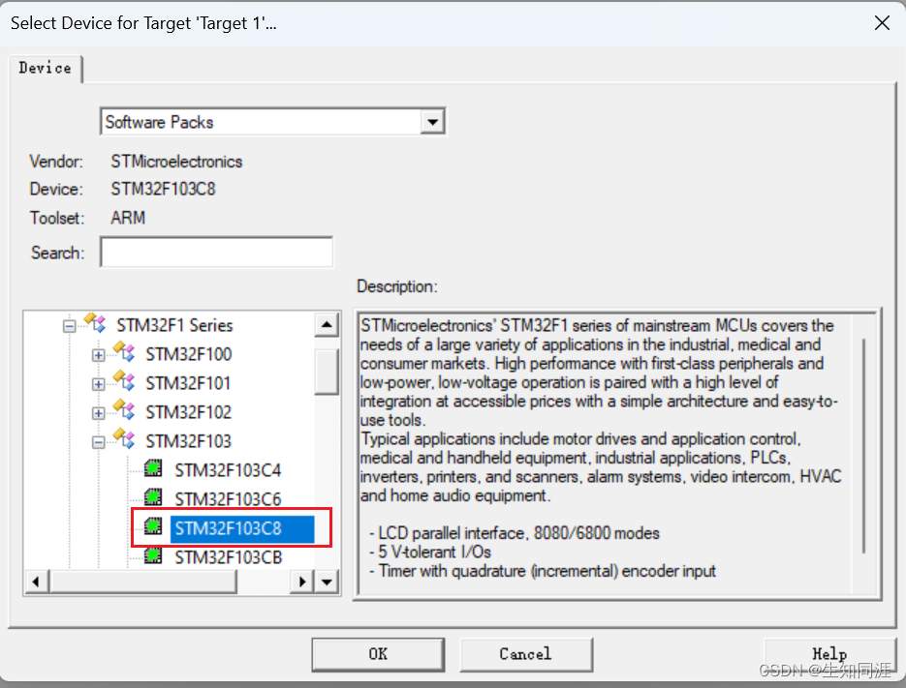Collapse the STM32F103 node
Viewport: 906px width, 688px height.
pos(101,440)
